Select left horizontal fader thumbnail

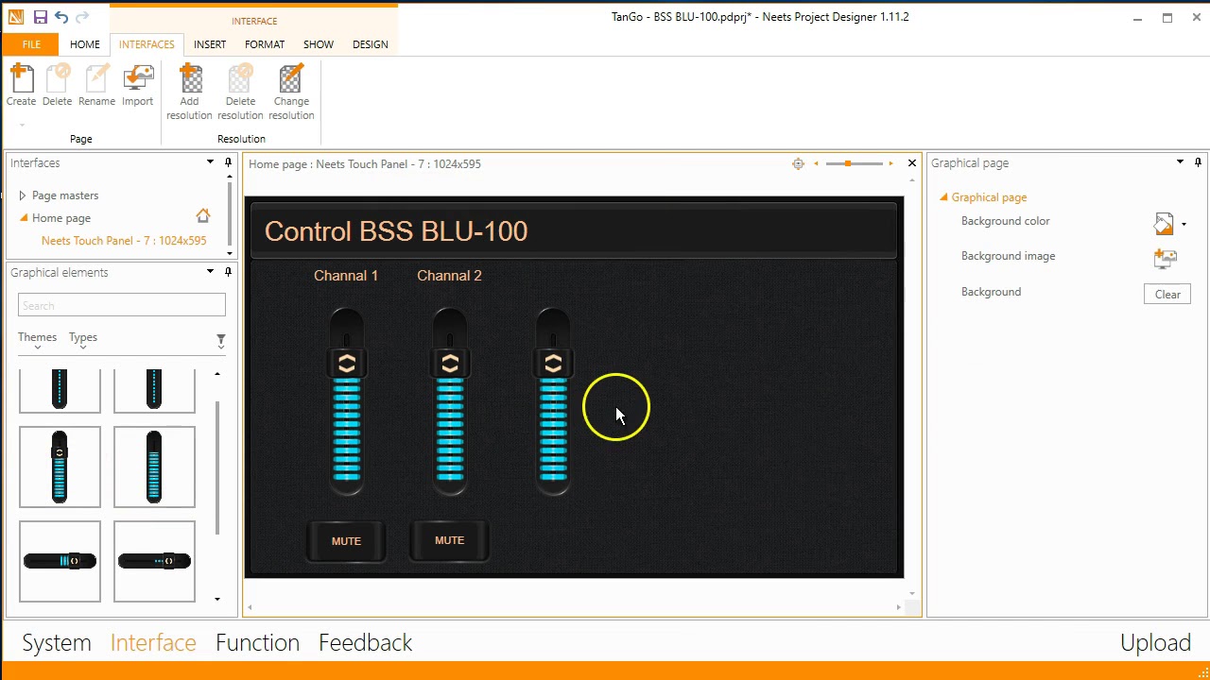[x=60, y=561]
